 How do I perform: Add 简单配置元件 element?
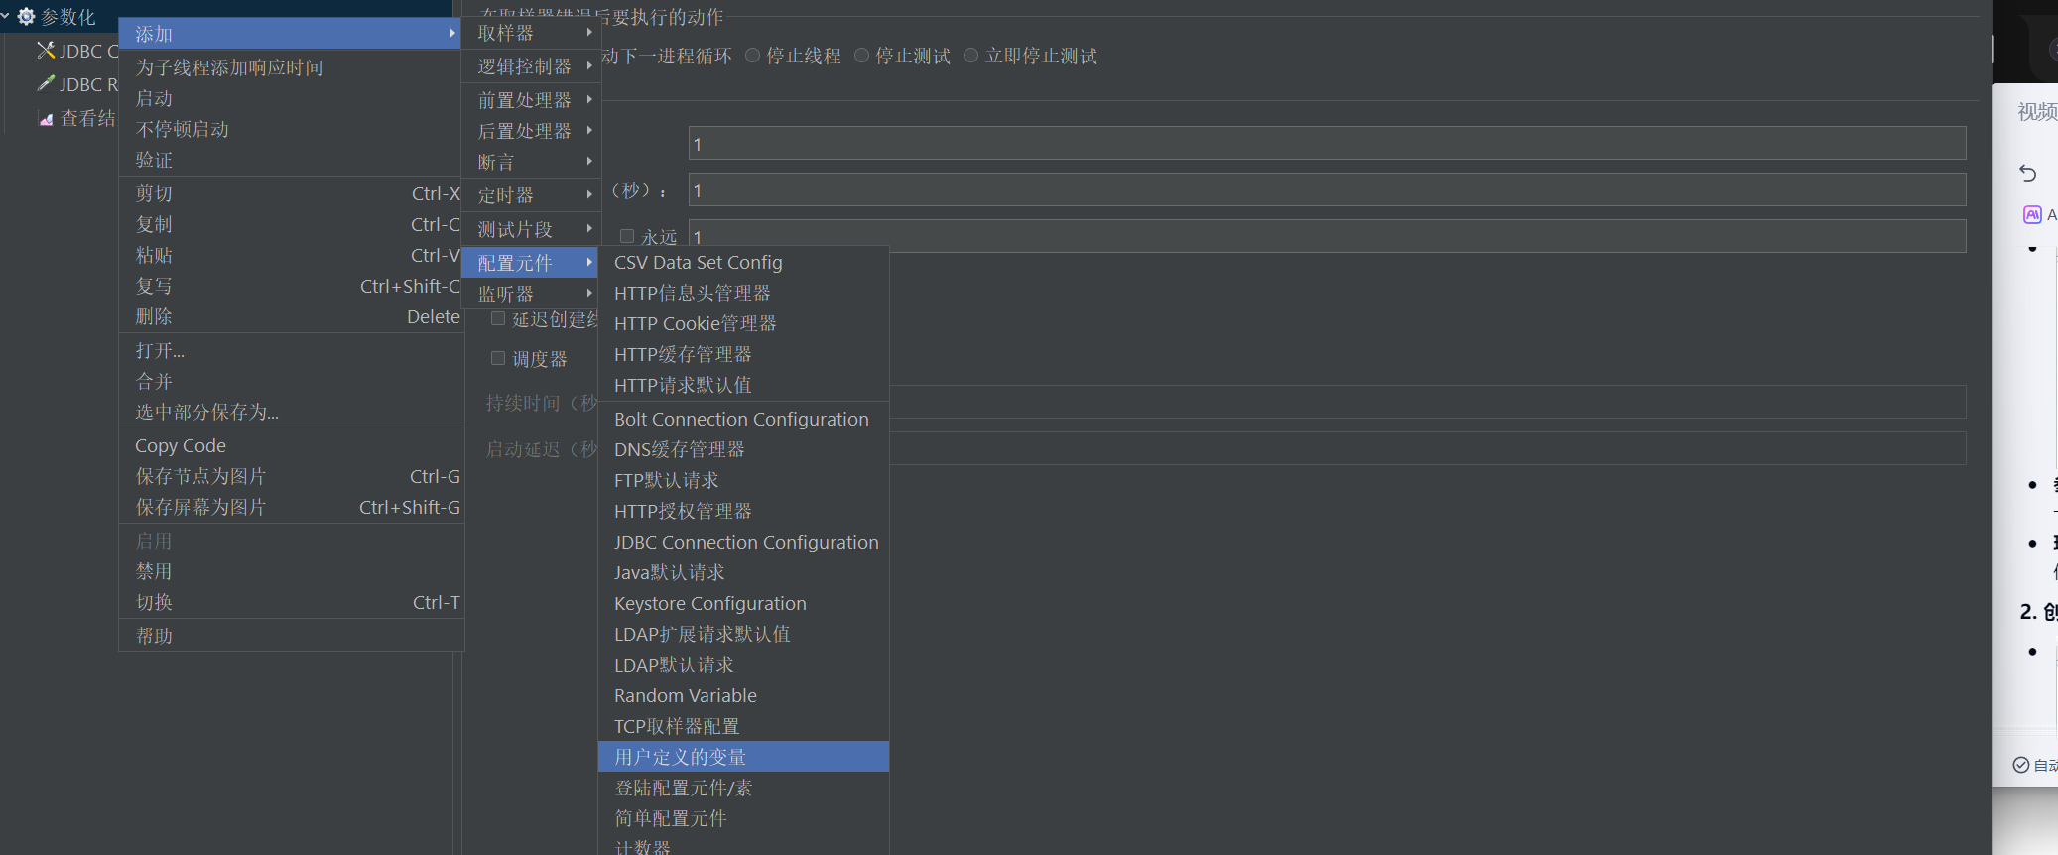[x=743, y=818]
